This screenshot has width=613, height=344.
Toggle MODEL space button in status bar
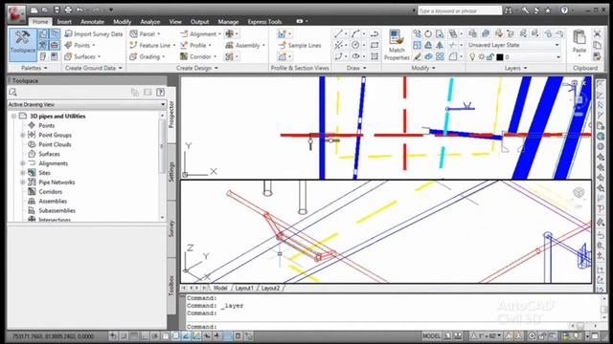[x=432, y=335]
